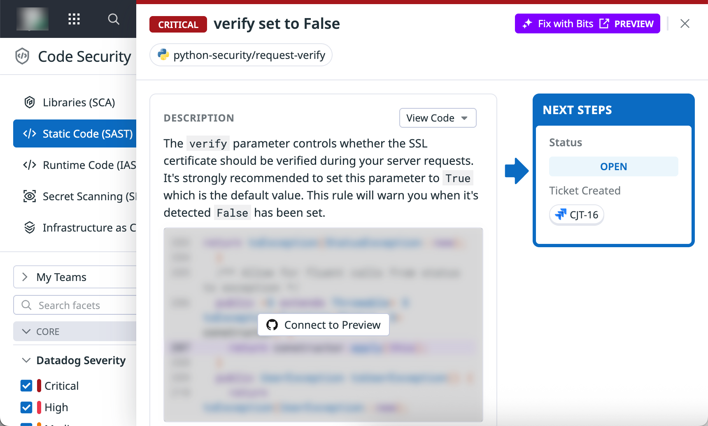708x426 pixels.
Task: Click Fix with Bits preview button
Action: pyautogui.click(x=587, y=23)
